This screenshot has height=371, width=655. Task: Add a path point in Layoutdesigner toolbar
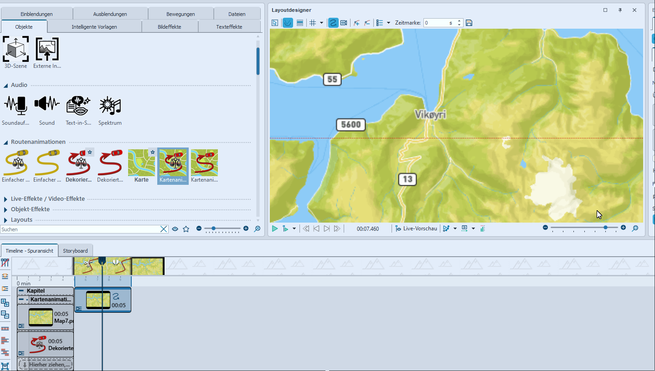click(356, 23)
